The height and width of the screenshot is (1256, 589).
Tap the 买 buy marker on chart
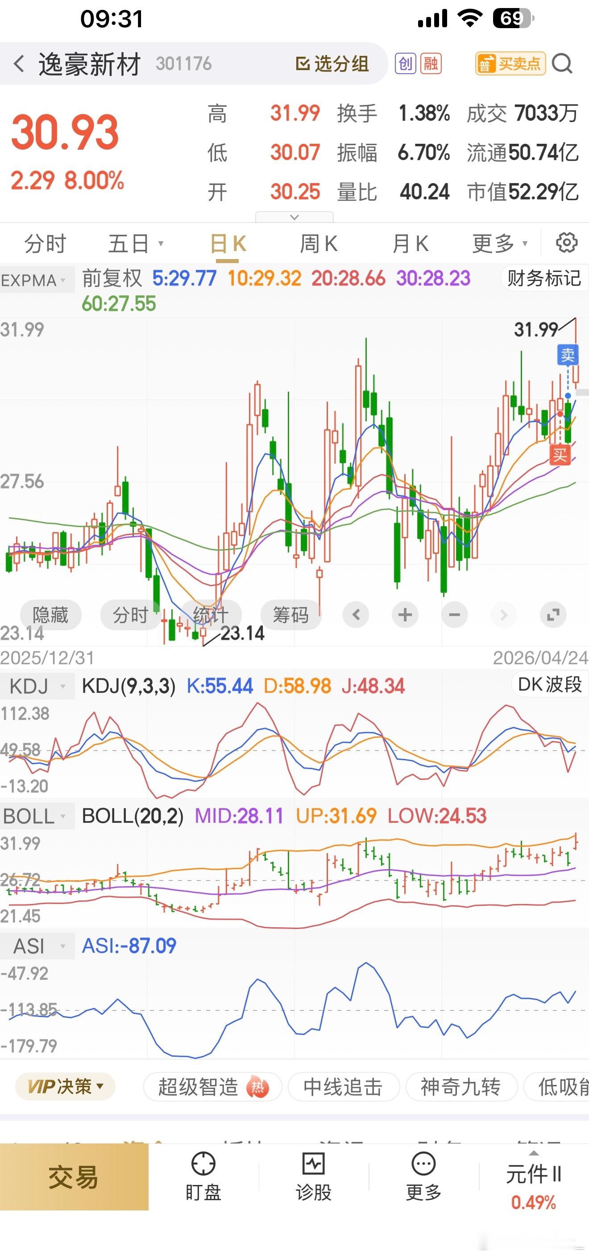click(x=560, y=456)
